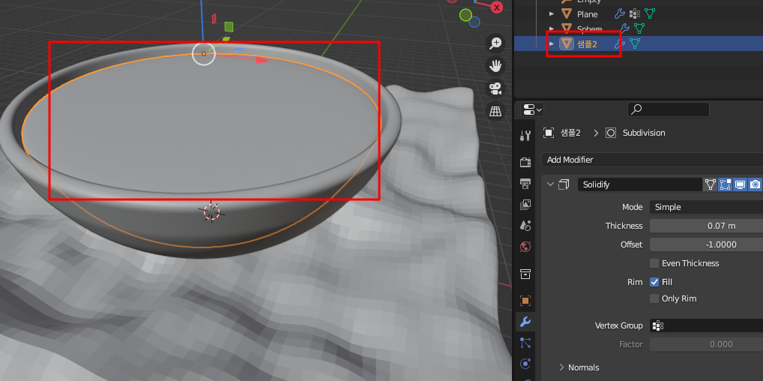Click the Subdivision text in breadcrumb

point(644,133)
